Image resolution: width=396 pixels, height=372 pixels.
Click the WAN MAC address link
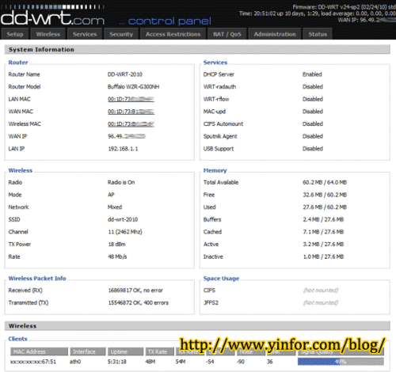tap(131, 112)
